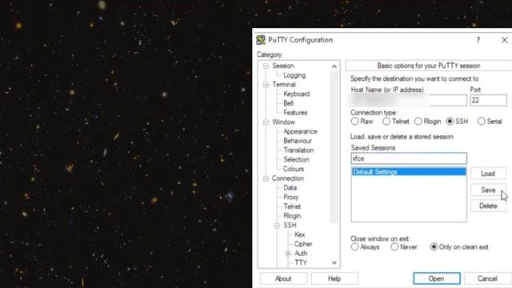Click the Help button
The height and width of the screenshot is (288, 512).
[334, 278]
